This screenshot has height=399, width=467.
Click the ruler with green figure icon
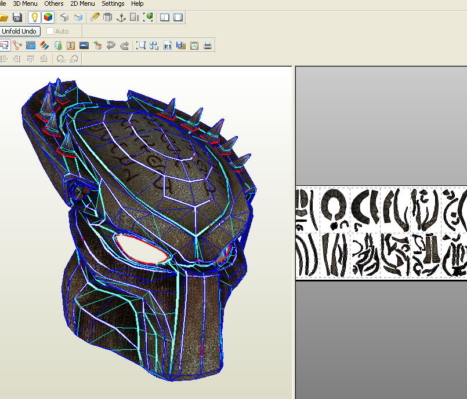pos(58,46)
